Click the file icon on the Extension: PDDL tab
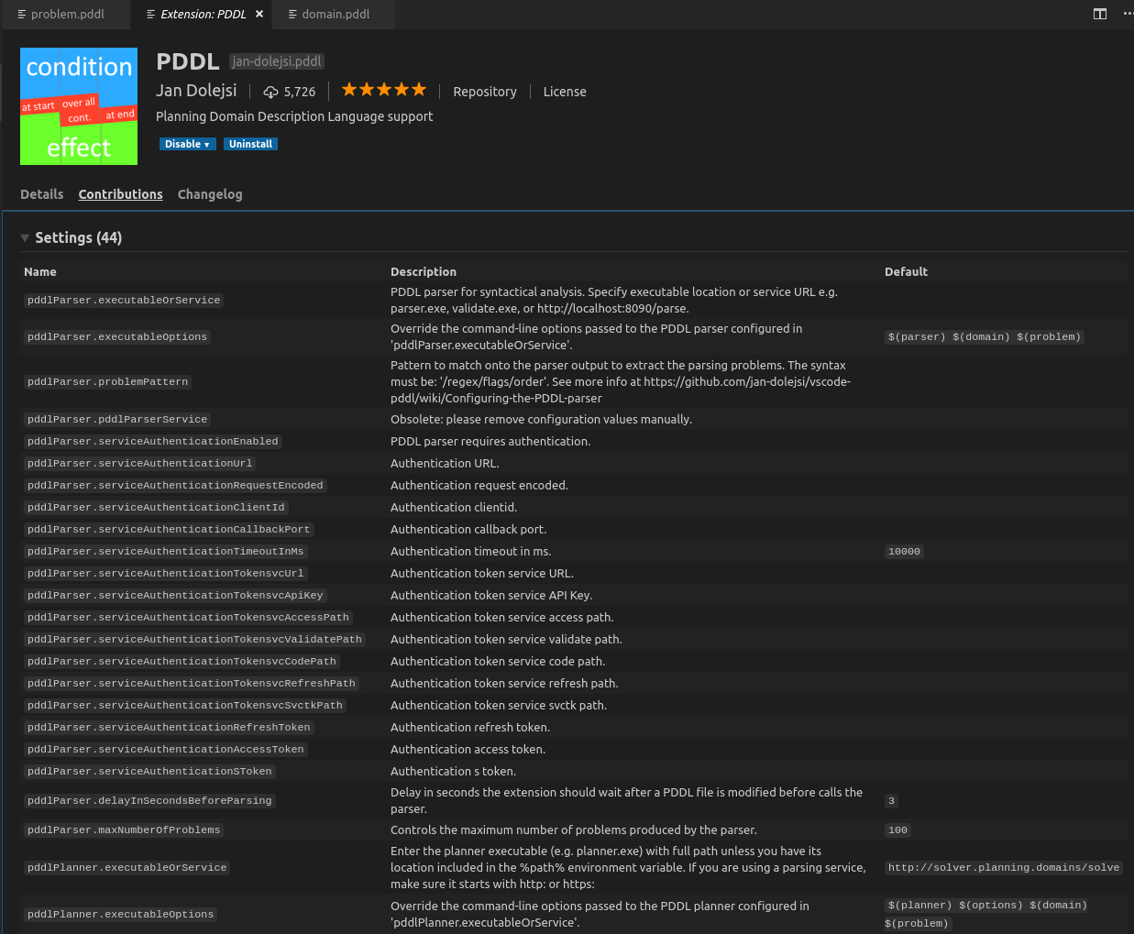 click(149, 14)
